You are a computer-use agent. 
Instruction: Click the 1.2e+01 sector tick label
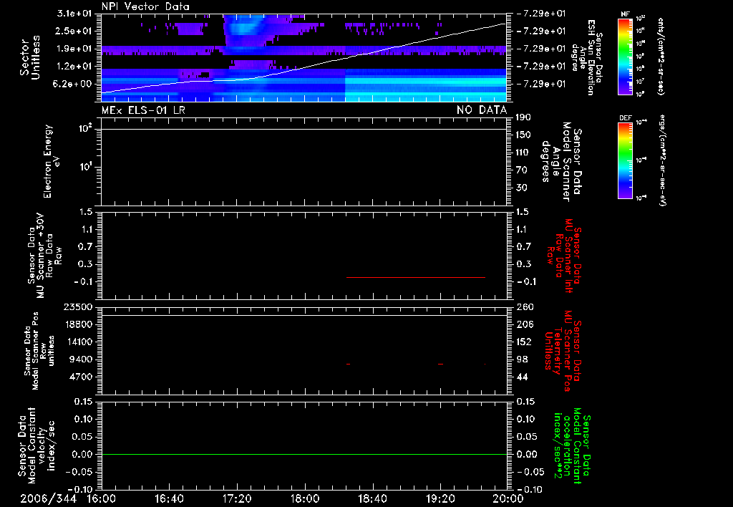74,67
